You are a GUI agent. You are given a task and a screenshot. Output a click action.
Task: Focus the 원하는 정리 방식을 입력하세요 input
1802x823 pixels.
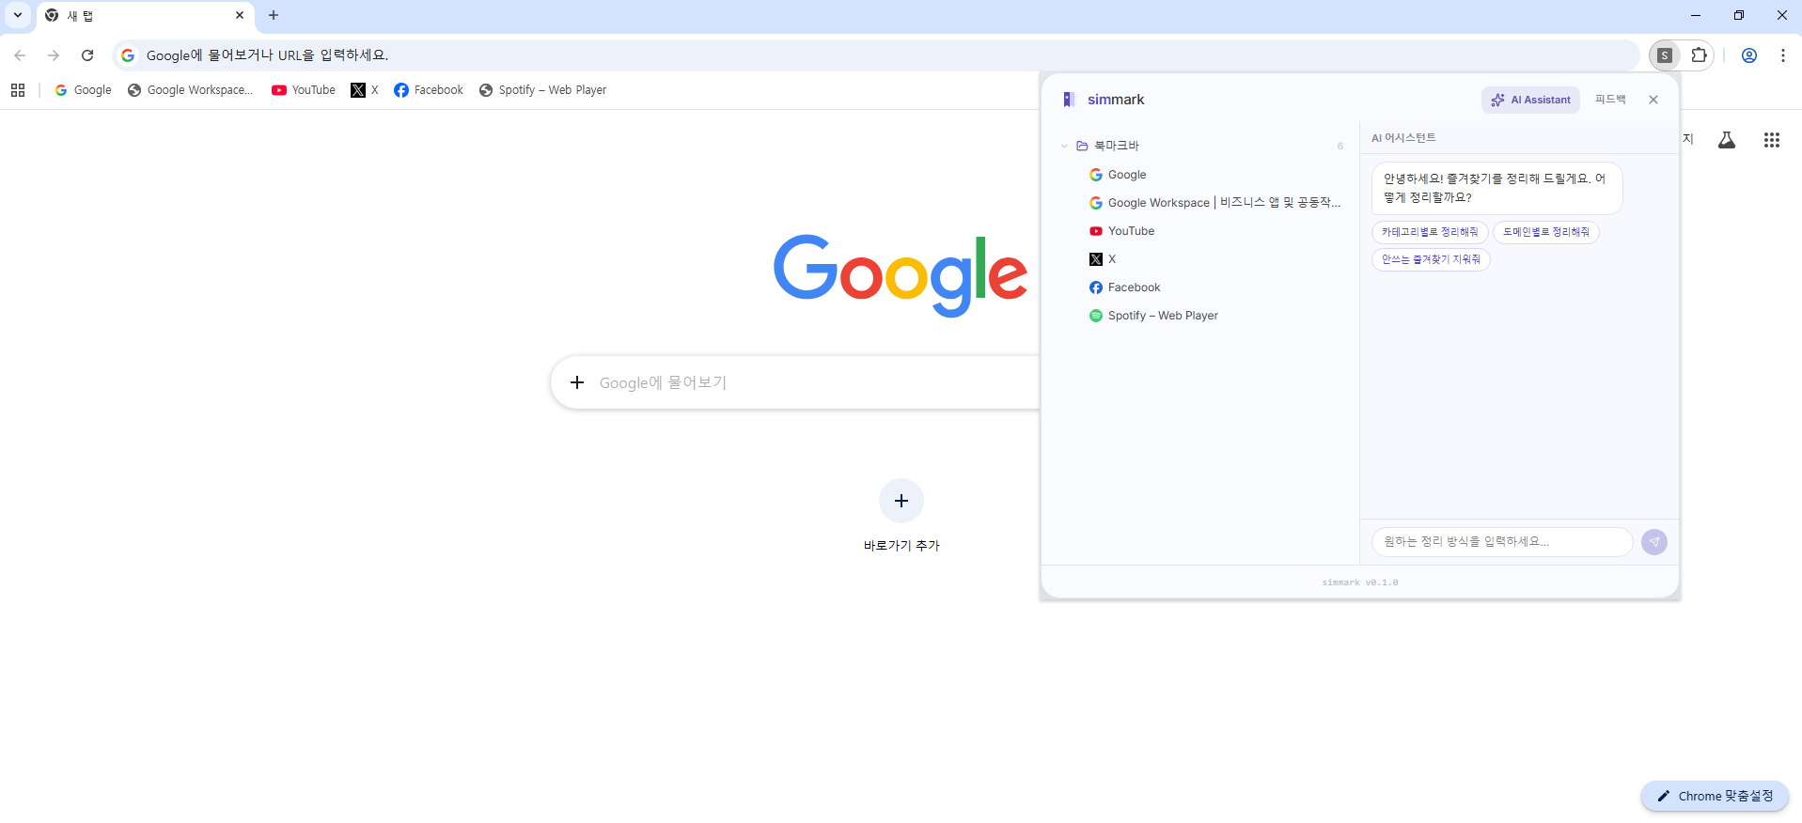pos(1502,542)
